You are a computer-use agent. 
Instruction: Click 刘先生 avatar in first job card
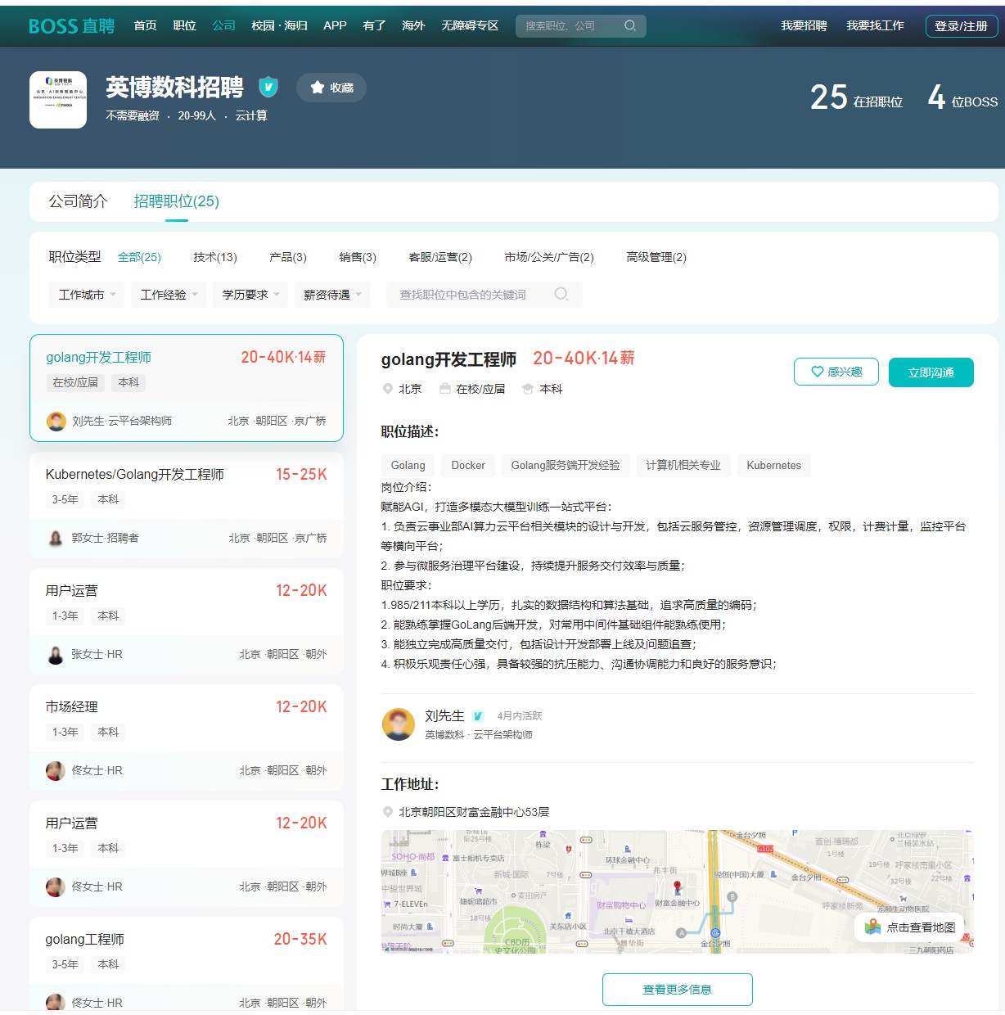[56, 422]
